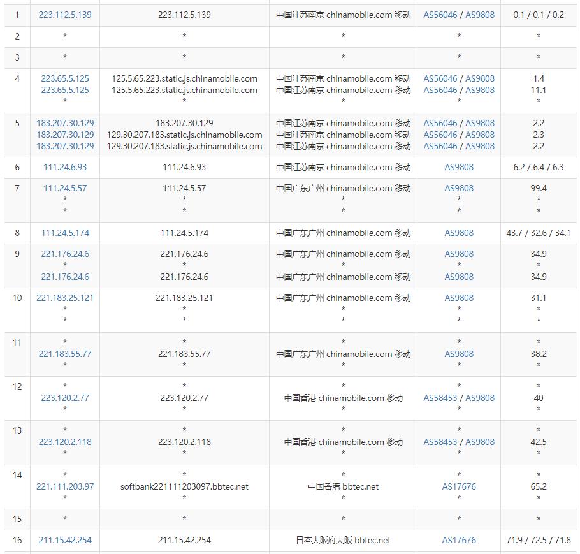
Task: Open the 111.24.5.57 IP link in hop 7
Action: (65, 188)
